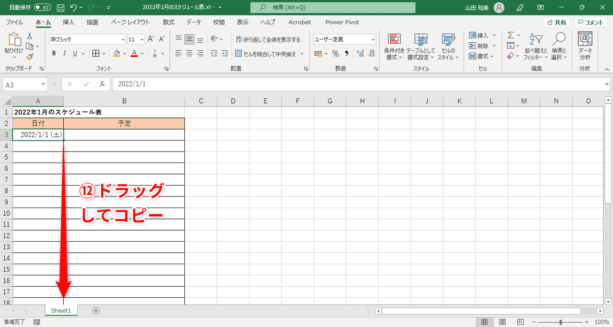Click Data Analysis (データ分析)
613x327 pixels.
coord(585,47)
